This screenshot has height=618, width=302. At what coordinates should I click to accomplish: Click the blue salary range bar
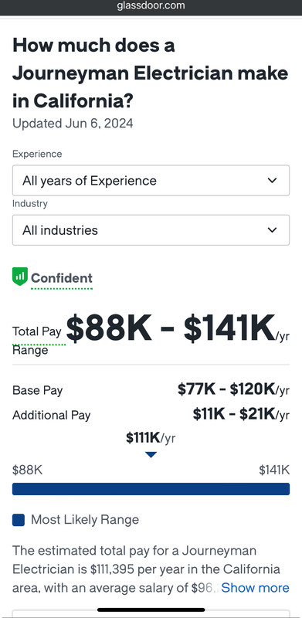point(151,489)
